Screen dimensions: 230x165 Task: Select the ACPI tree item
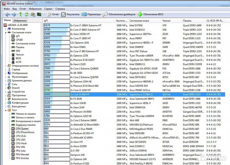click(x=16, y=62)
